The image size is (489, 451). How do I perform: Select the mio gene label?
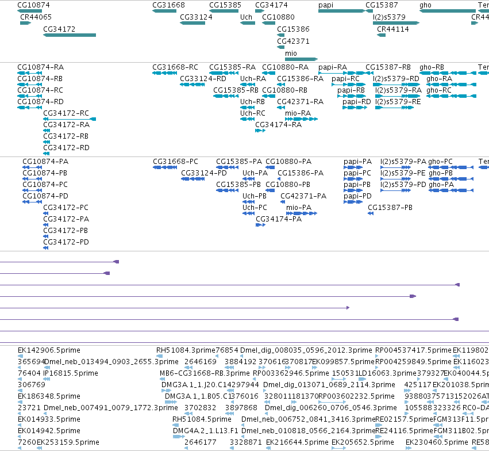[x=291, y=53]
